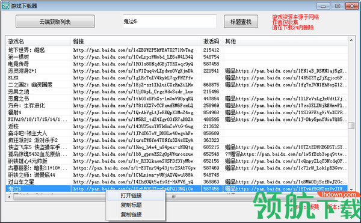Select the 奋斗吧!领主大人 row
Image resolution: width=361 pixels, height=223 pixels.
click(x=176, y=133)
